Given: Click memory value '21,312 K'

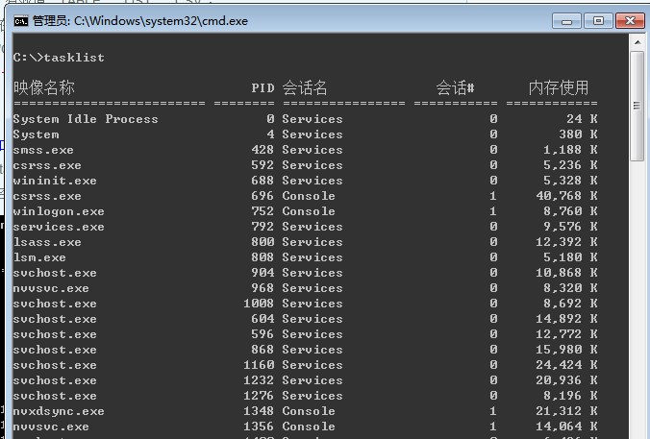Looking at the screenshot, I should pyautogui.click(x=566, y=411).
